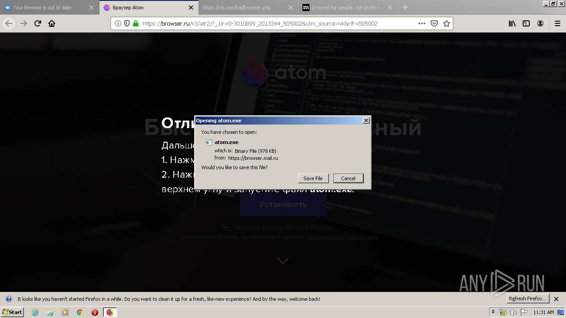
Task: Go back with the browser back arrow
Action: tap(9, 23)
